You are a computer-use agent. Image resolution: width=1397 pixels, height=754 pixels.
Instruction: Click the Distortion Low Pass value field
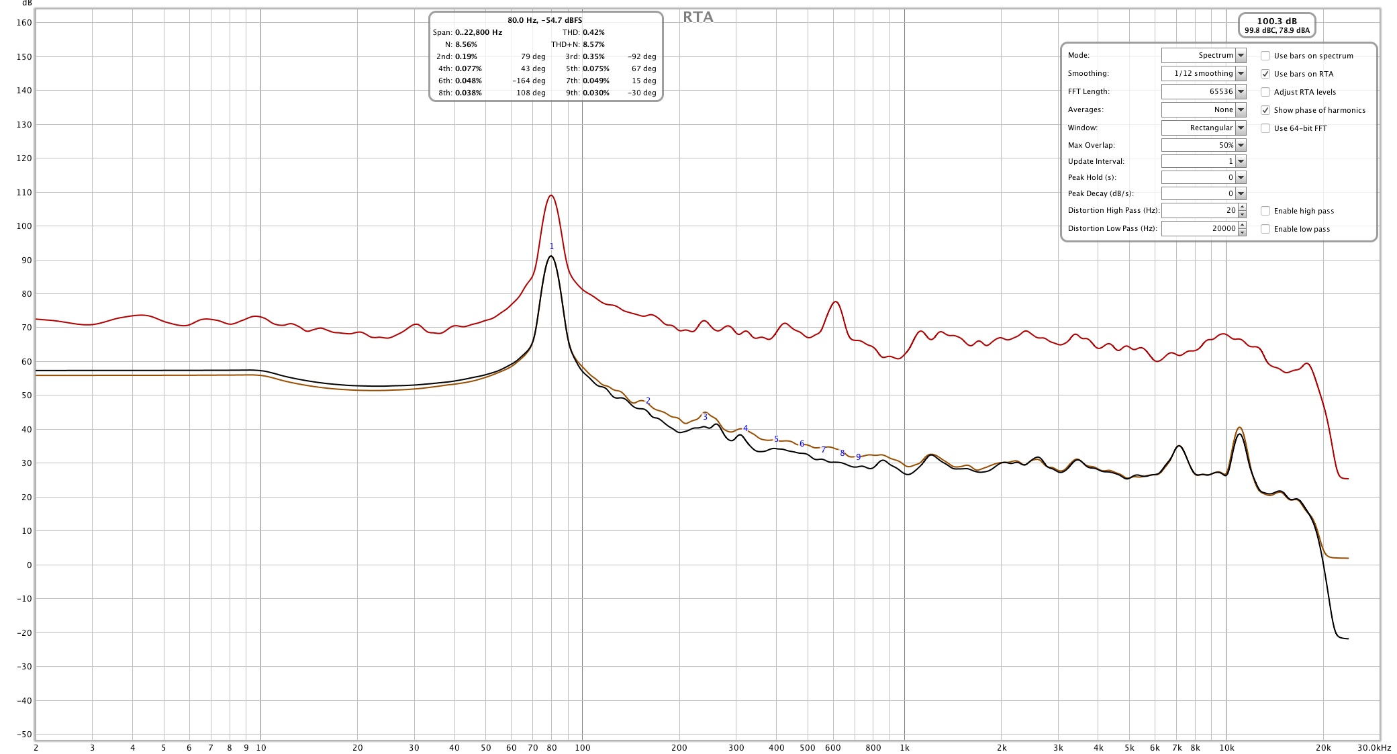pyautogui.click(x=1200, y=228)
